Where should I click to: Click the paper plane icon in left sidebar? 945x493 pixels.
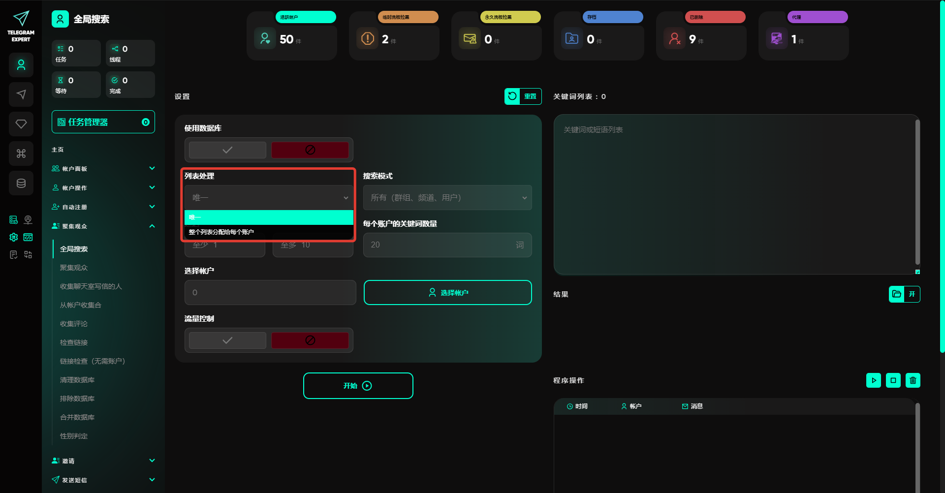pyautogui.click(x=21, y=94)
